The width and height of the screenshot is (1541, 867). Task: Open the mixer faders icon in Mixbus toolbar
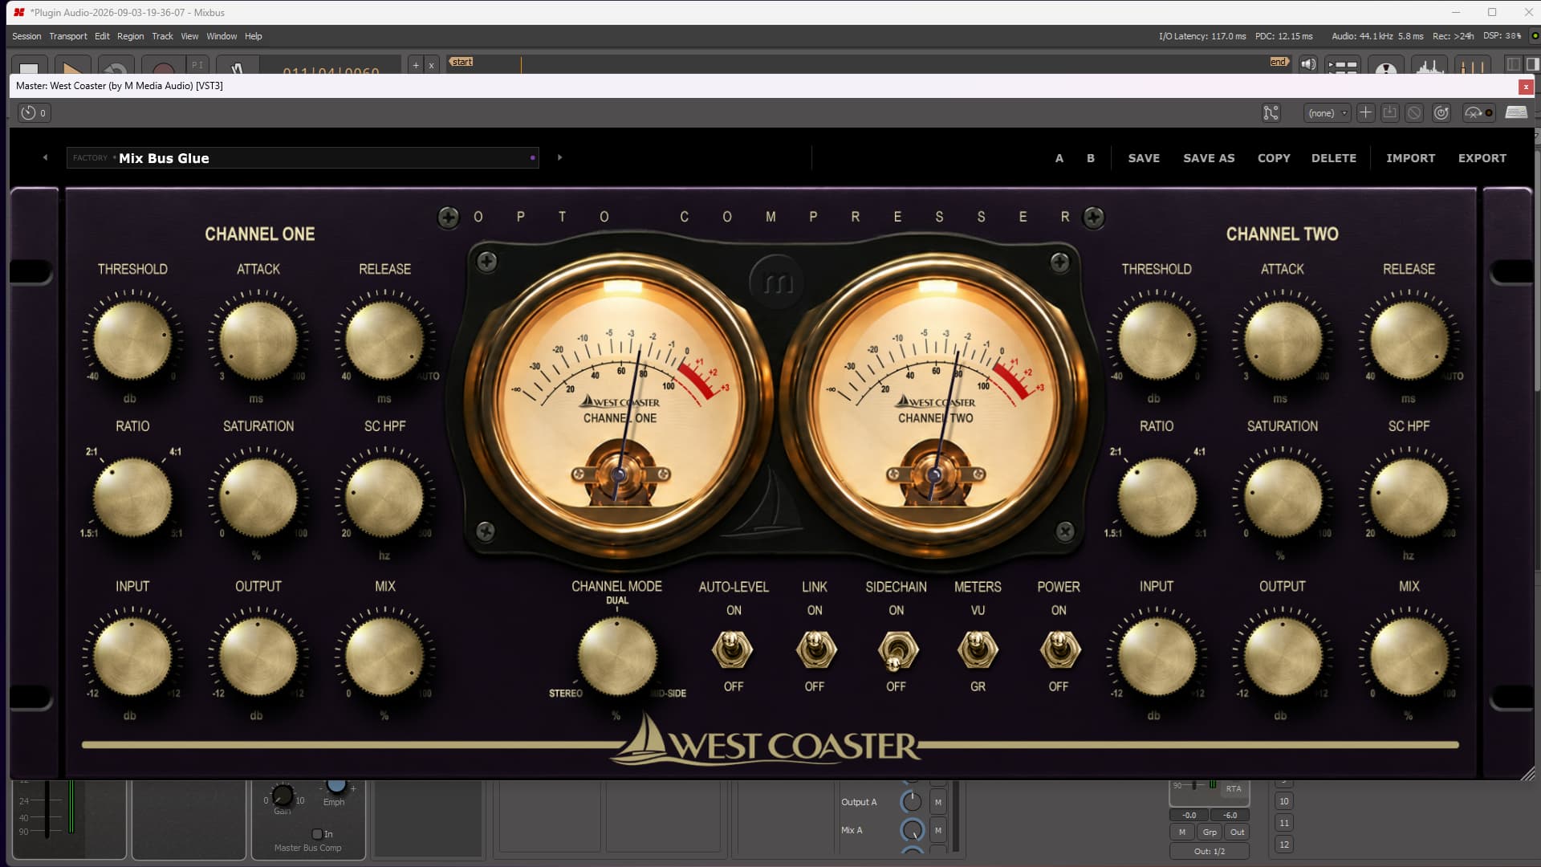pos(1473,65)
